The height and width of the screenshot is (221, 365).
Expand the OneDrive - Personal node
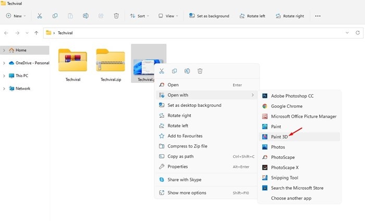[4, 63]
